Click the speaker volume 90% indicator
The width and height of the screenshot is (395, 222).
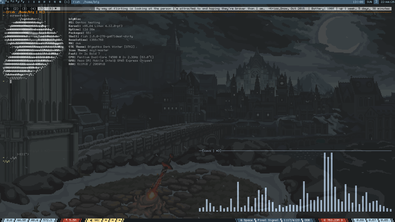coord(95,220)
